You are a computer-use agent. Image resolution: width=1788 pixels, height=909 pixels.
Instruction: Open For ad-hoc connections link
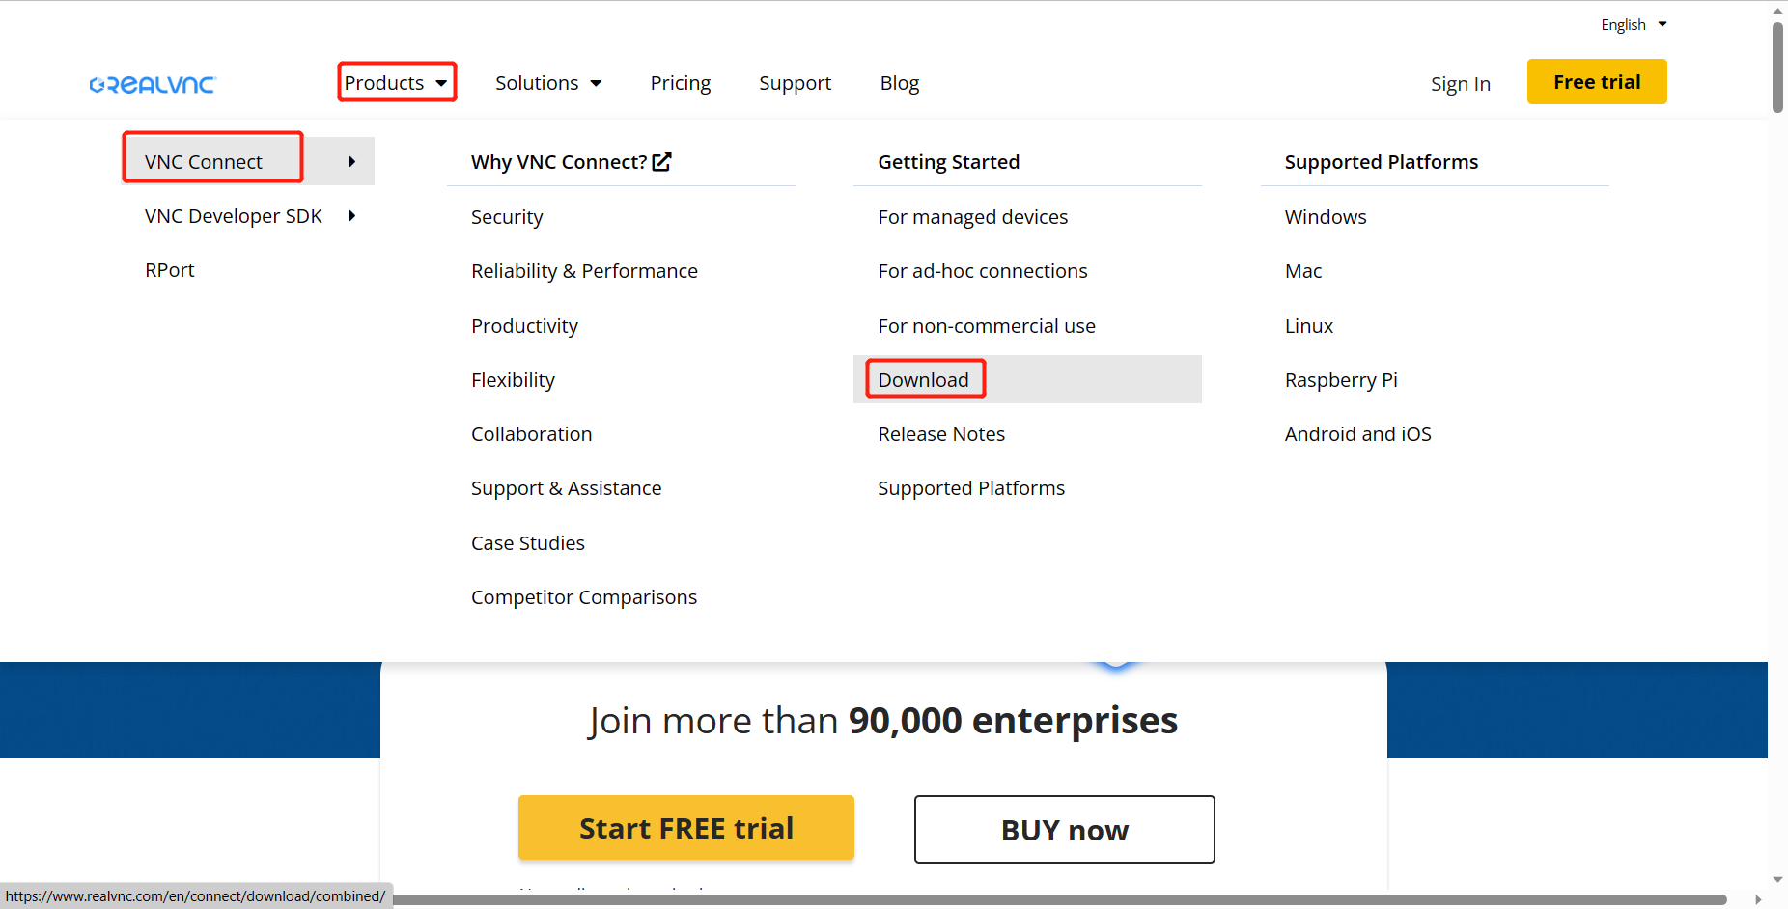(x=983, y=271)
